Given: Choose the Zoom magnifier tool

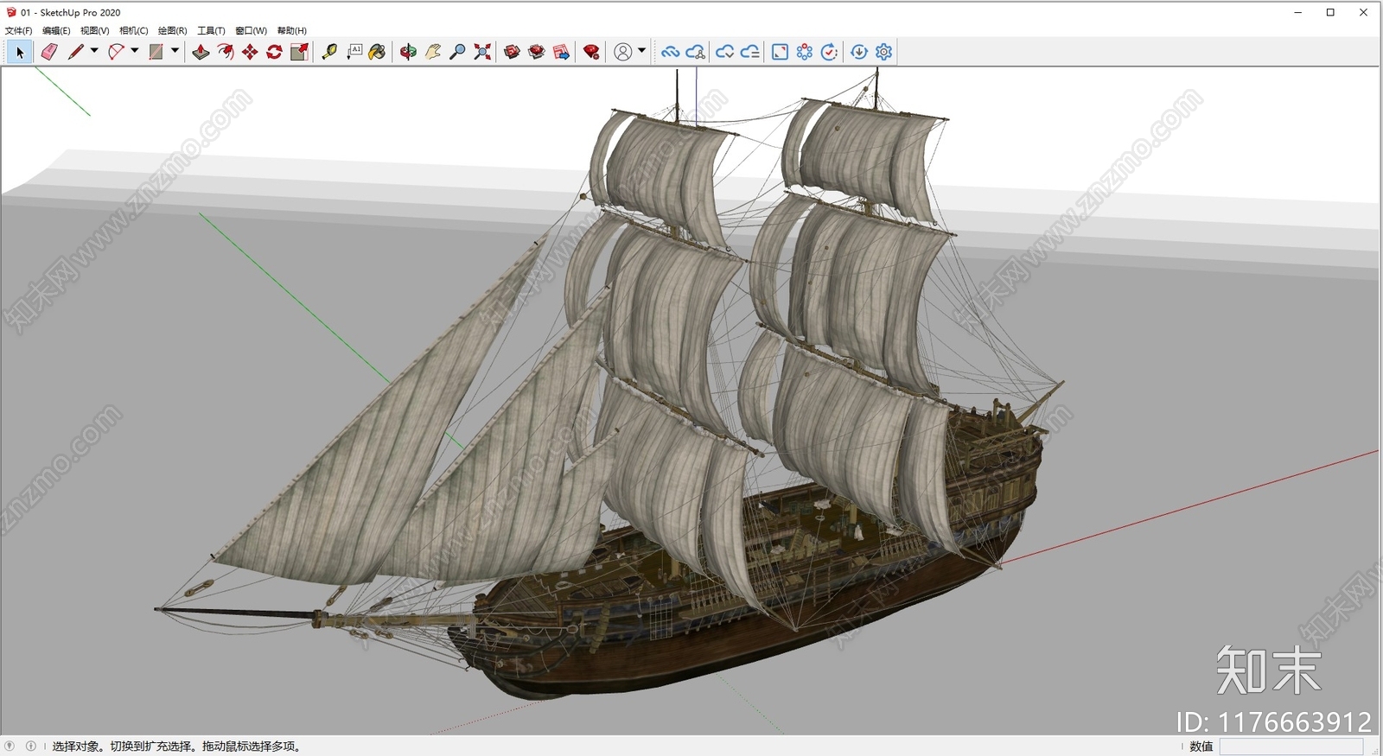Looking at the screenshot, I should pyautogui.click(x=458, y=53).
